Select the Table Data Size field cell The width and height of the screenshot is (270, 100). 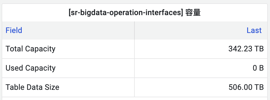68,87
